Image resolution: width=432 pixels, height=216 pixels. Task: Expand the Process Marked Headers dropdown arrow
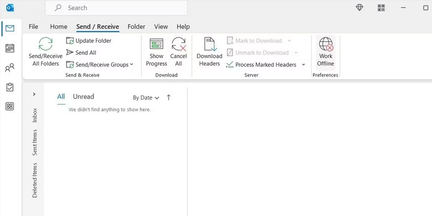304,65
